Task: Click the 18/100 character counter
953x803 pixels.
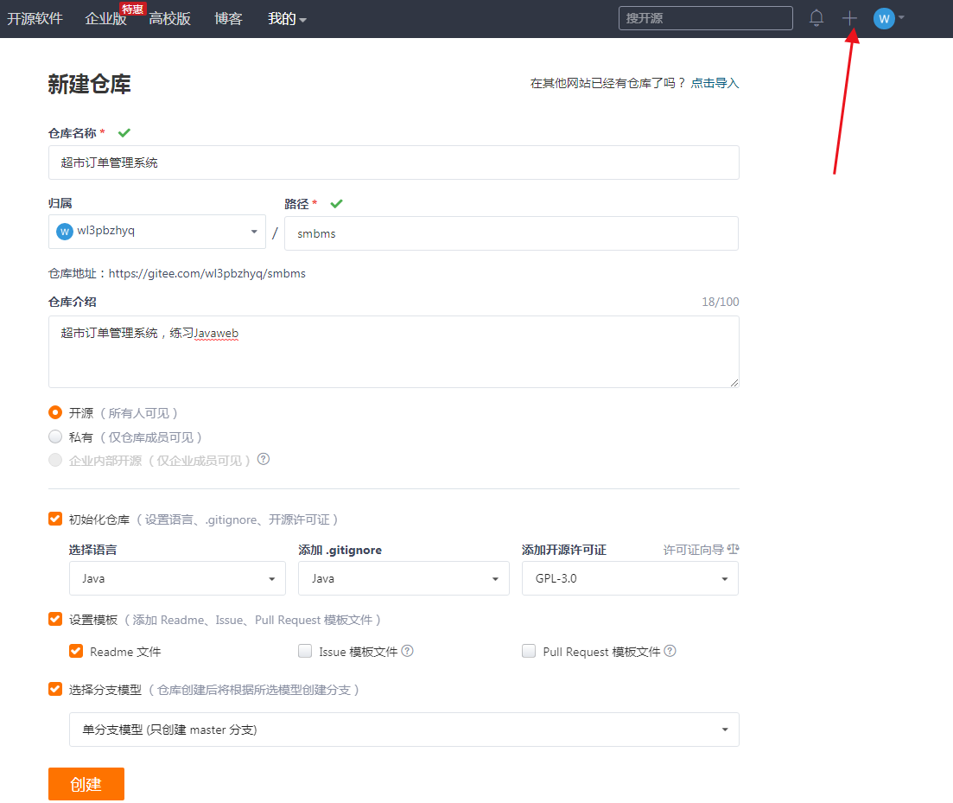Action: tap(721, 303)
